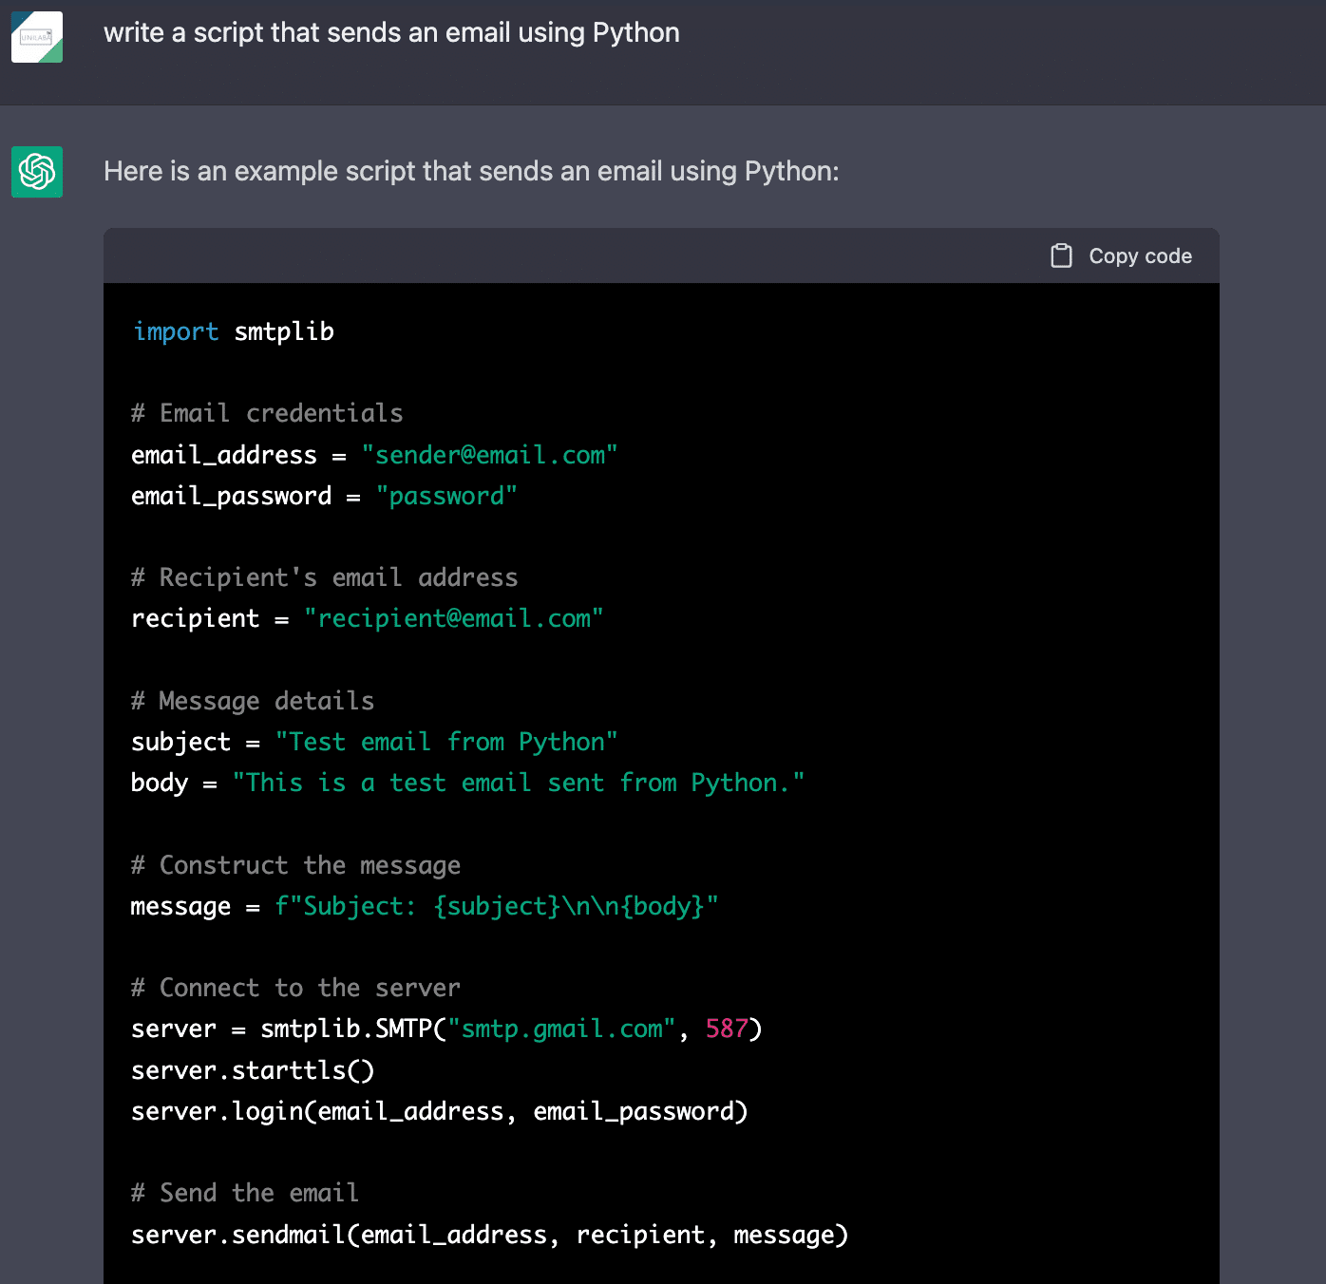Click the '# Email credentials' comment

tap(267, 414)
